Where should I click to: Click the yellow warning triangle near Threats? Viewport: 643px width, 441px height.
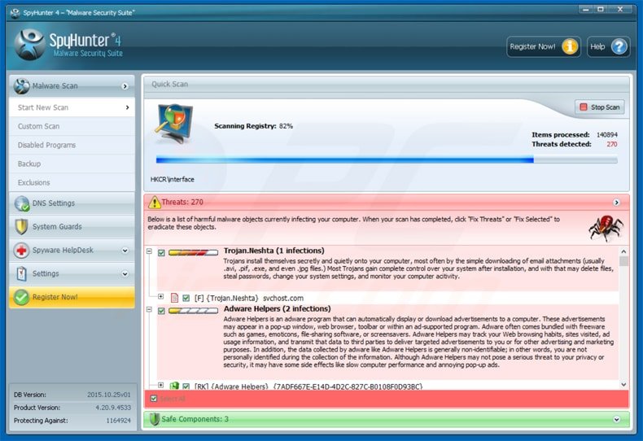coord(154,202)
